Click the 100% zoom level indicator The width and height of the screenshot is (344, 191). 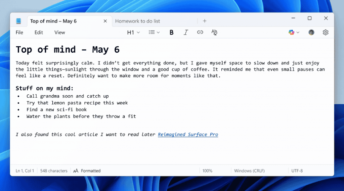pyautogui.click(x=207, y=171)
